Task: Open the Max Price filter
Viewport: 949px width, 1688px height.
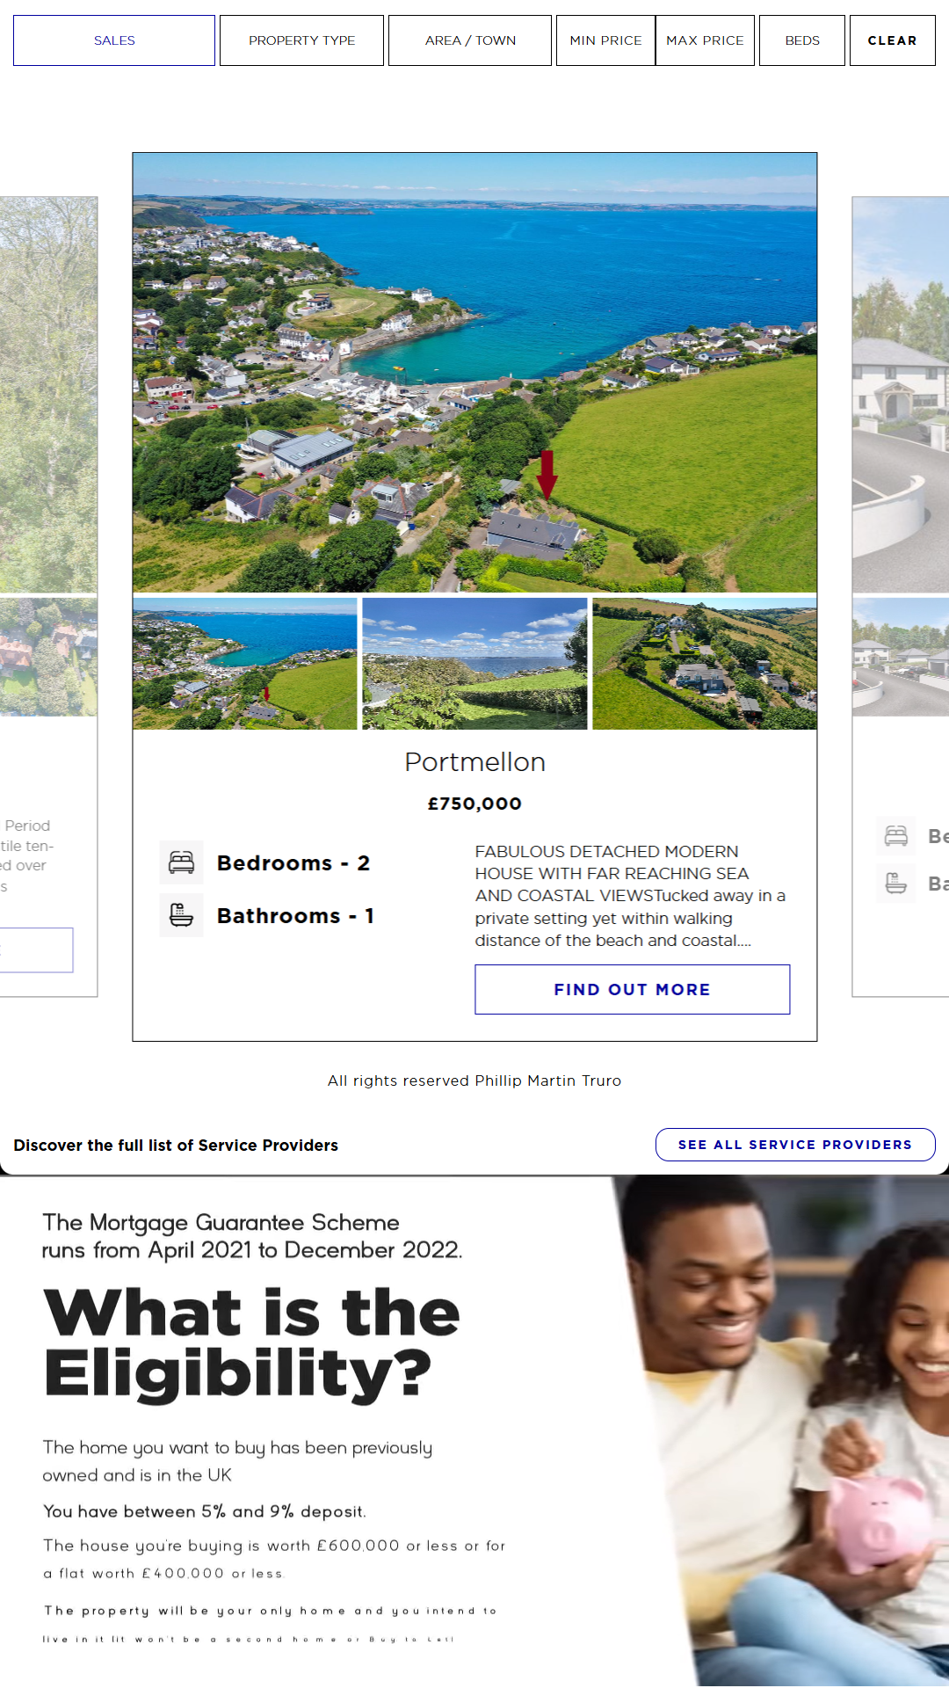Action: click(x=705, y=40)
